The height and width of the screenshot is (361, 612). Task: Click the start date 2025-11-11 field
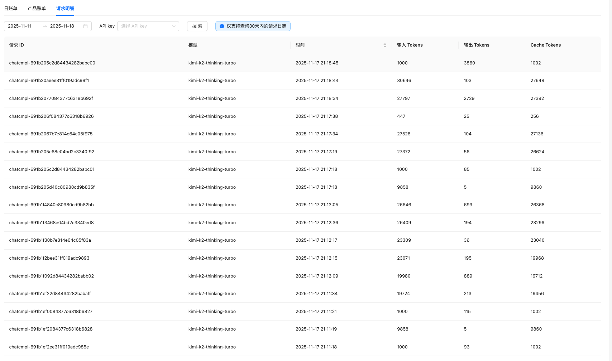pyautogui.click(x=20, y=26)
